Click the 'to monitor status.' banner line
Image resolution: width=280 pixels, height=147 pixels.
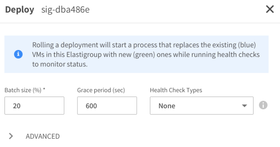point(60,64)
